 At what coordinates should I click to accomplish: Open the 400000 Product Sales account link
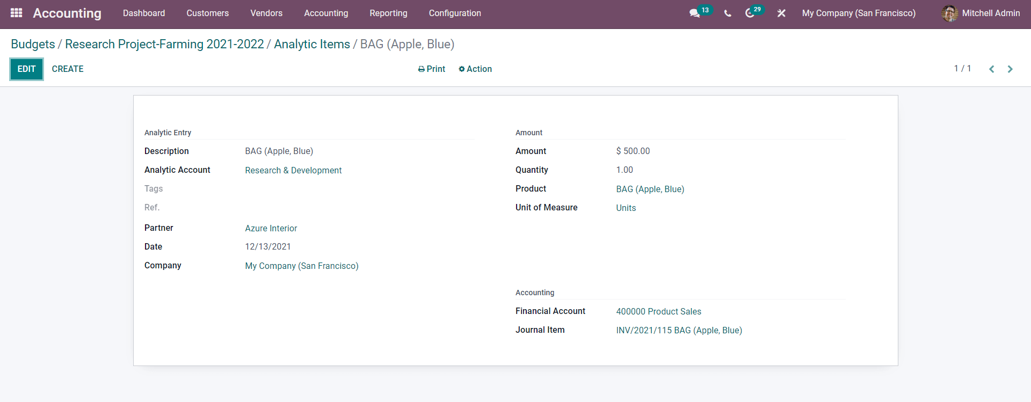[x=658, y=311]
